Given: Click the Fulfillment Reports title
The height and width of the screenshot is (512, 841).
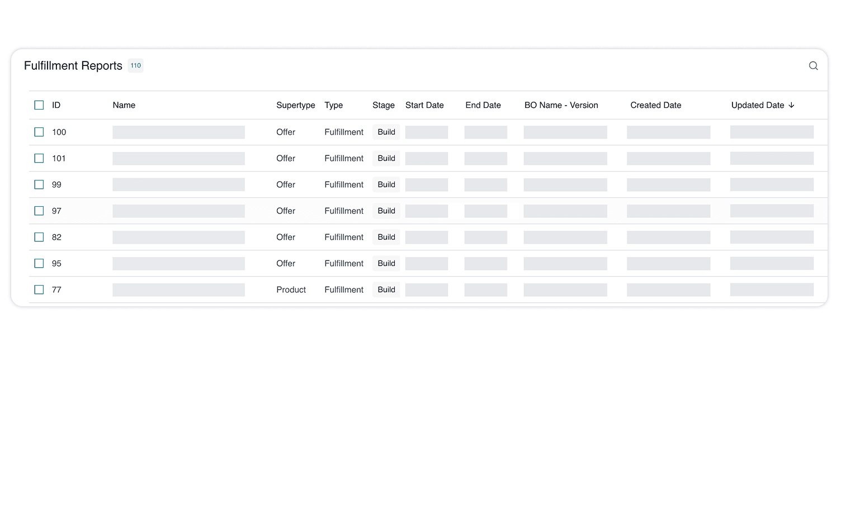Looking at the screenshot, I should (x=73, y=65).
